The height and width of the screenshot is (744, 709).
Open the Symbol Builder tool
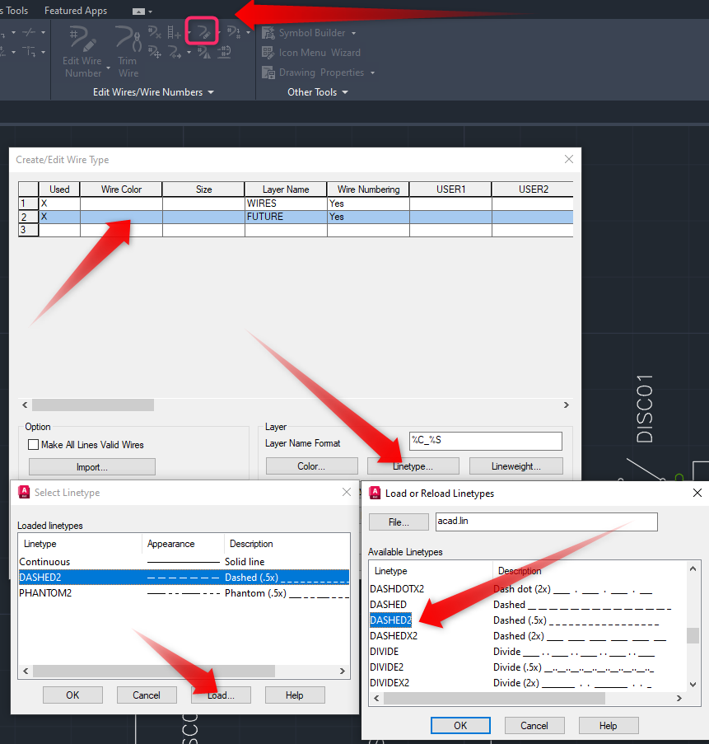(310, 32)
